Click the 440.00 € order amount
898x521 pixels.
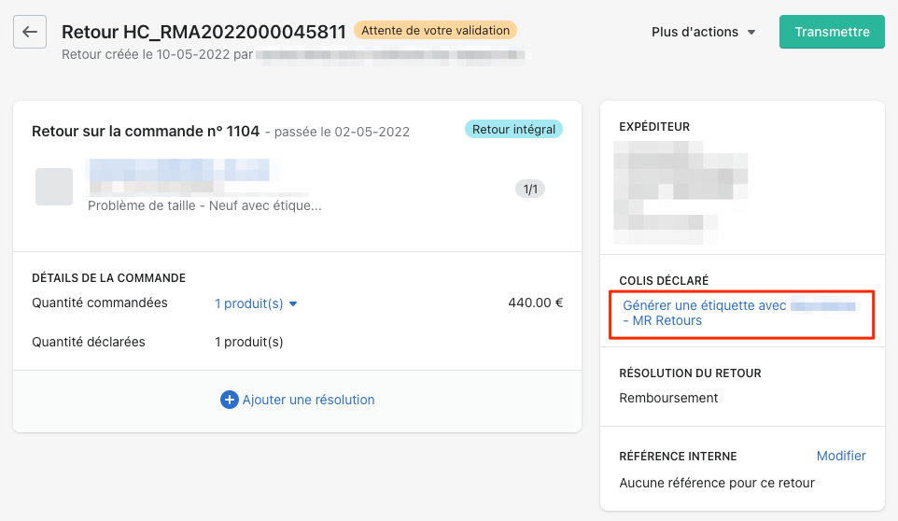pos(535,303)
